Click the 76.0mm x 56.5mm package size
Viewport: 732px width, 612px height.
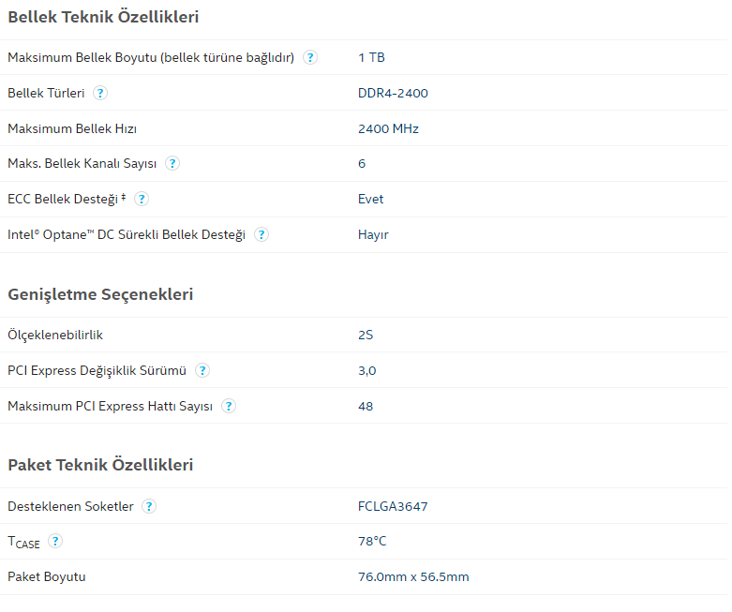click(413, 576)
